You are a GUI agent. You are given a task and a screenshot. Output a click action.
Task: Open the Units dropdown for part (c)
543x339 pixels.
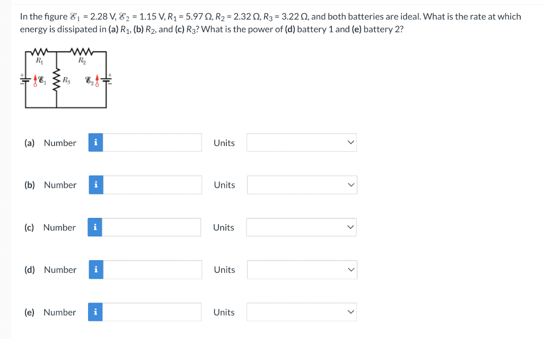(x=302, y=227)
